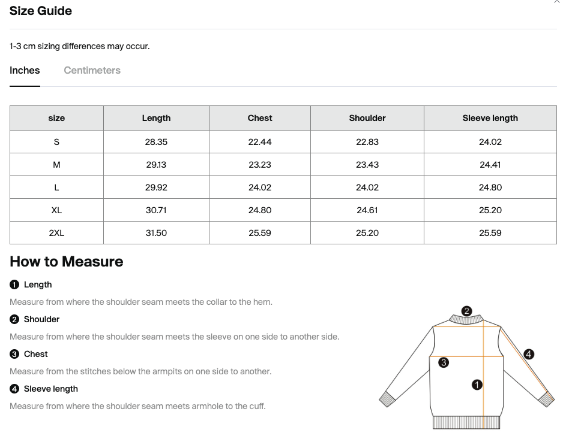Click the shoulder value 25.20 for 2XL
This screenshot has width=566, height=439.
click(x=367, y=233)
